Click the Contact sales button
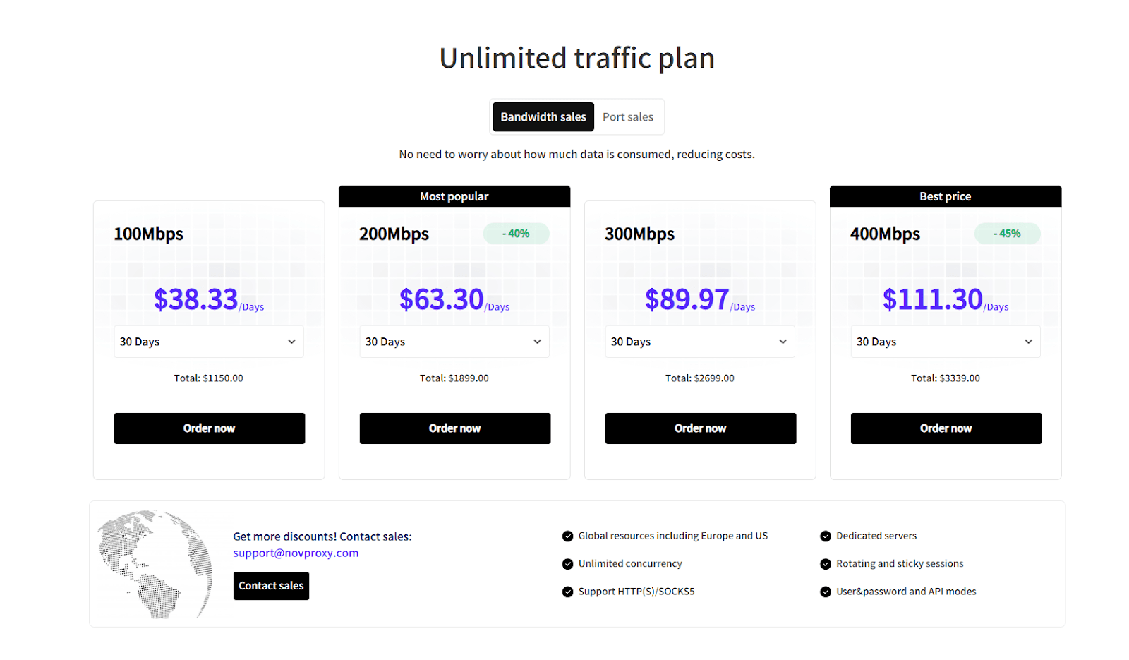Image resolution: width=1129 pixels, height=660 pixels. (x=271, y=586)
